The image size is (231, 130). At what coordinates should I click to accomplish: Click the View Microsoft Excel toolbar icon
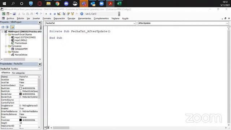point(4,14)
